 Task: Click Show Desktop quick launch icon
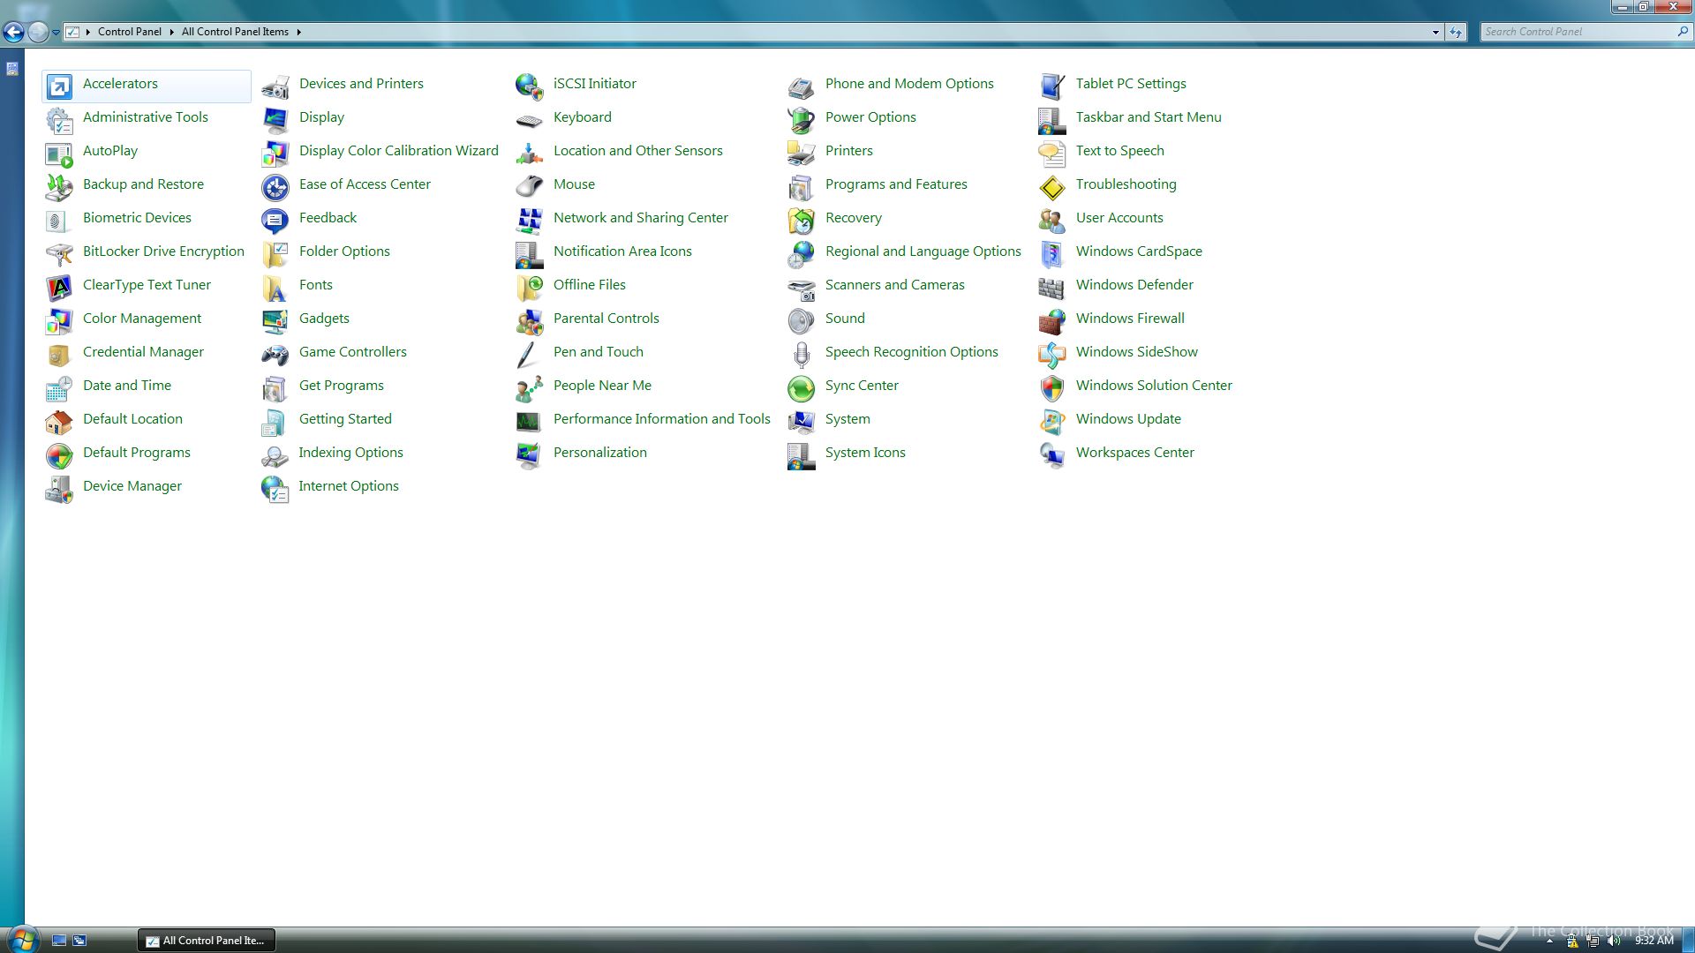59,941
